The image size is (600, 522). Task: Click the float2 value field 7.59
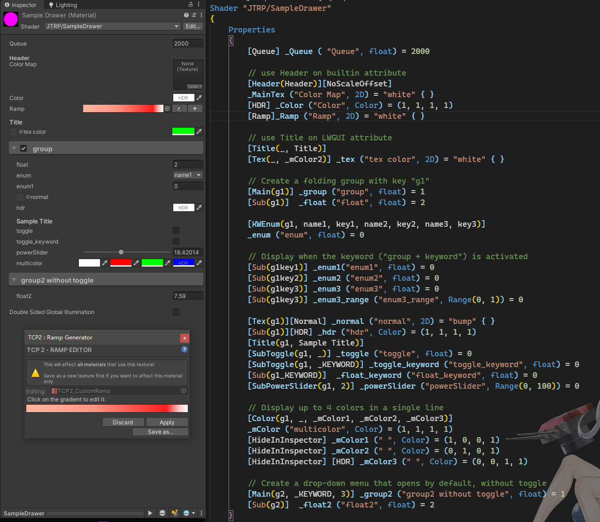pos(188,296)
